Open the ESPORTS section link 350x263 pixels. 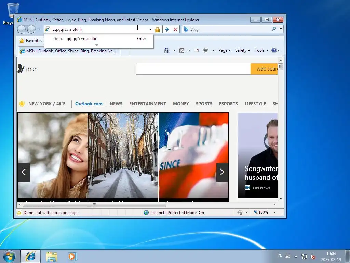[x=229, y=104]
